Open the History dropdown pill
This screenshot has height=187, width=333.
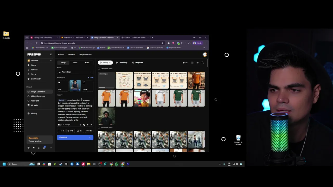[x=105, y=63]
